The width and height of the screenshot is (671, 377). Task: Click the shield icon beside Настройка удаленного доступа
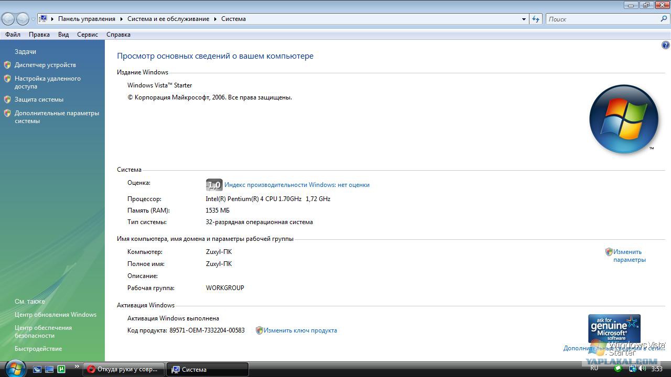7,79
